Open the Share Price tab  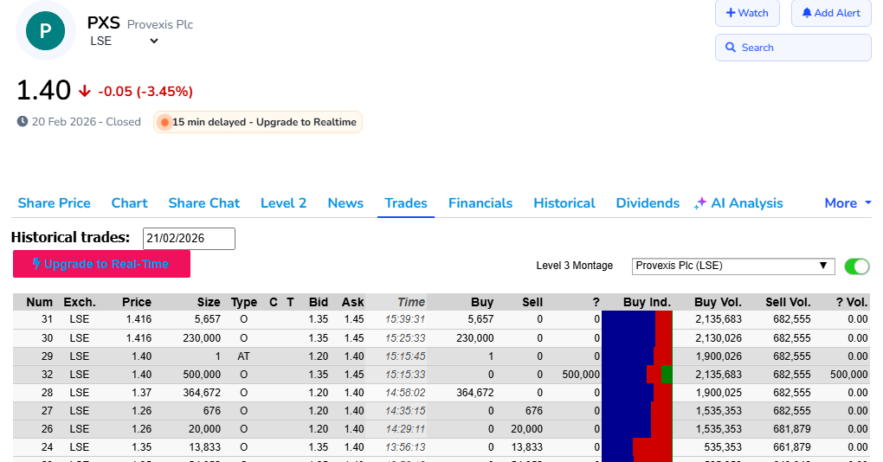coord(54,203)
